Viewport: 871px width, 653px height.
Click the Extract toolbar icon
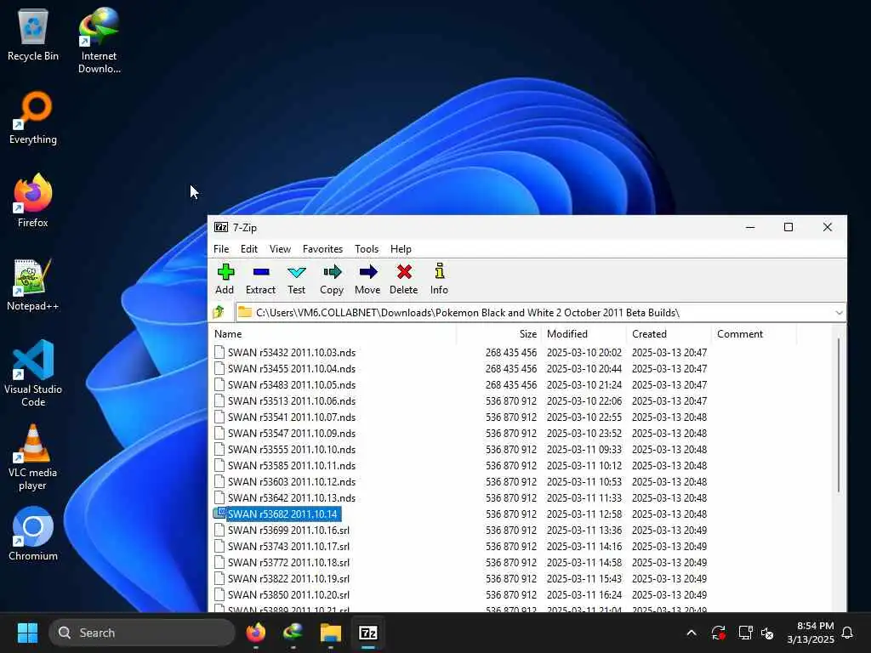[x=260, y=279]
